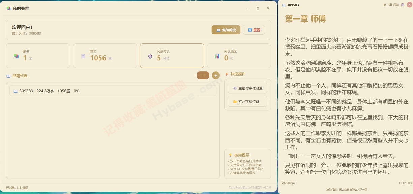Image resolution: width=413 pixels, height=194 pixels.
Task: Click the 最近阅读：309583 text
Action: [x=26, y=34]
